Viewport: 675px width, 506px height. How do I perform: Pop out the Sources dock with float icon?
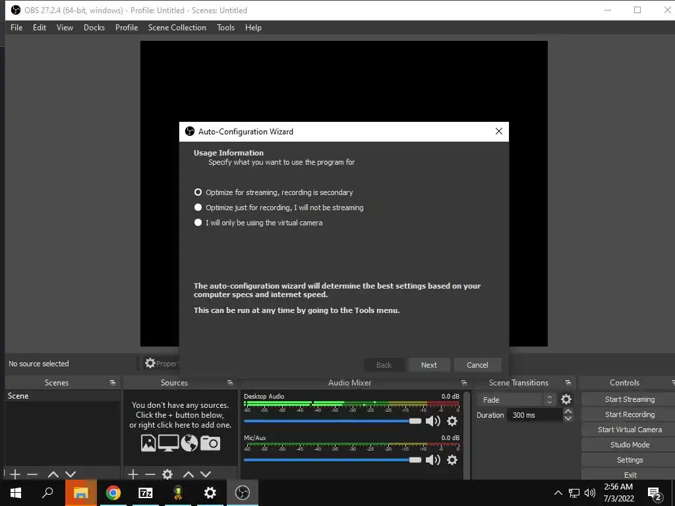coord(230,383)
